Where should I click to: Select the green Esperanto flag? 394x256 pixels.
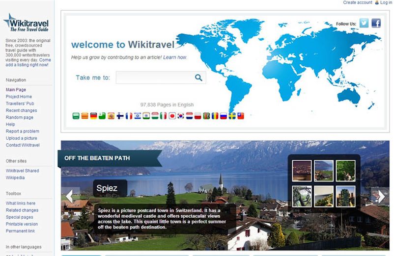(102, 116)
